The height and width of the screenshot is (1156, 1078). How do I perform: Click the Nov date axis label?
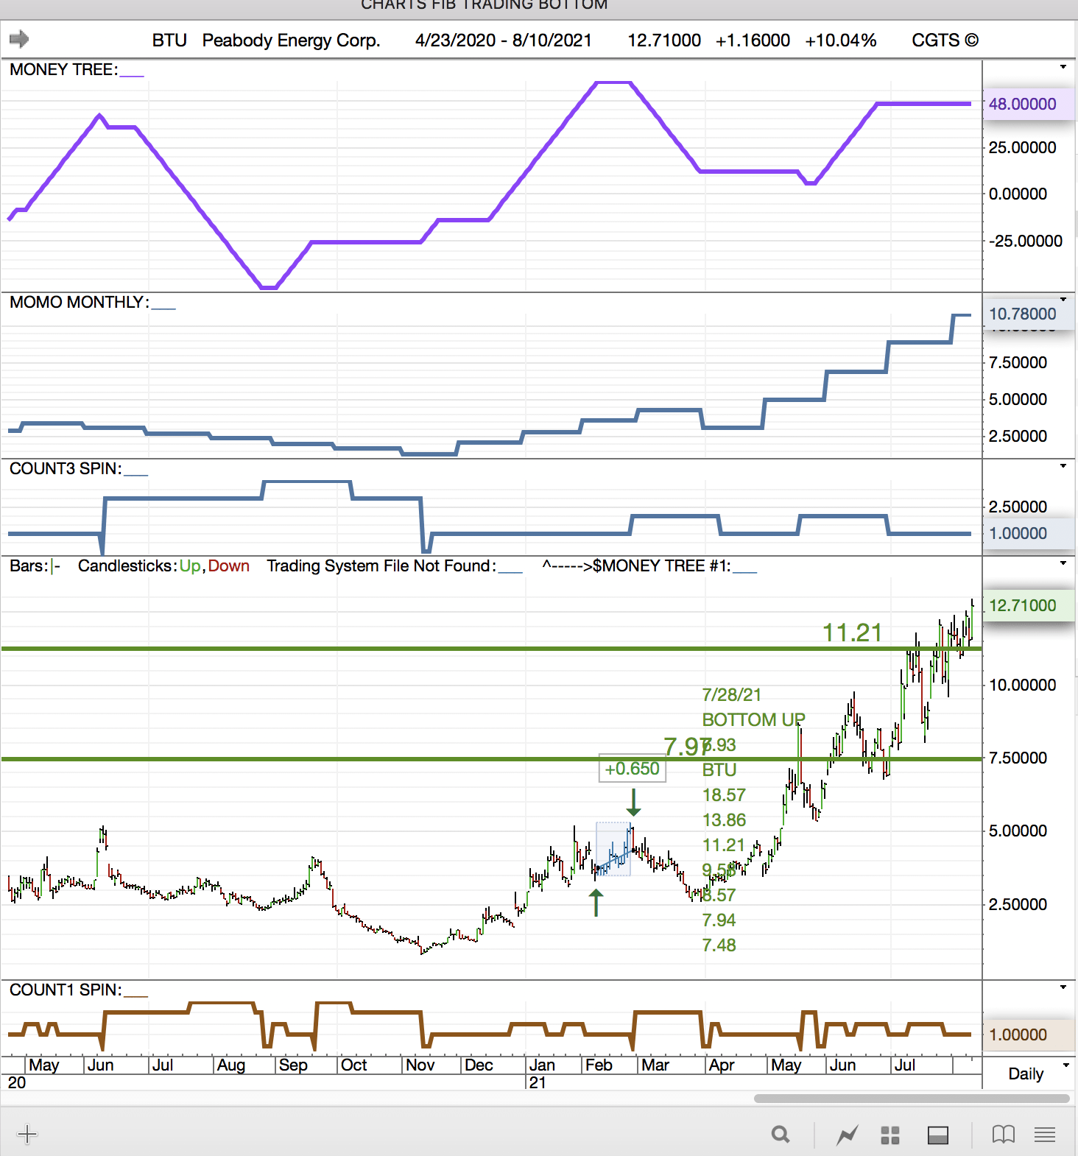pyautogui.click(x=420, y=1065)
